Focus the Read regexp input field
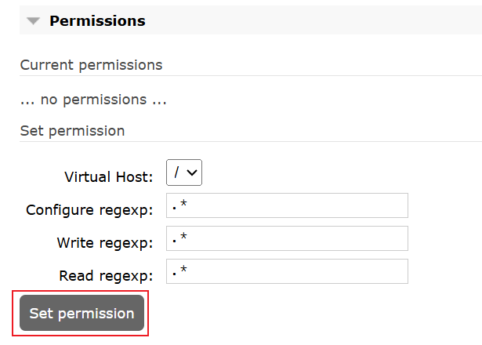 [x=287, y=271]
